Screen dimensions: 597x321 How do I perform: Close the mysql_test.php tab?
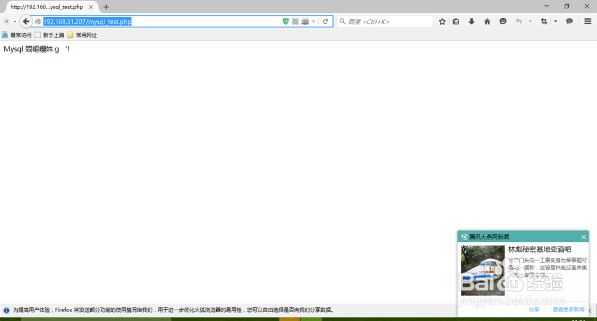pyautogui.click(x=91, y=7)
